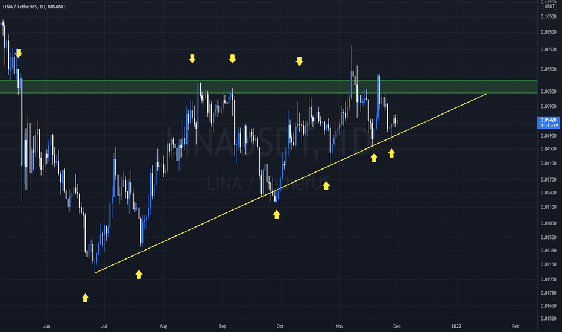Screen dimensions: 562x332
Task: Click the 0.09500 price axis label
Action: pyautogui.click(x=548, y=32)
